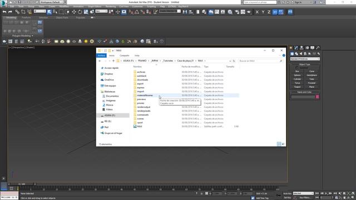Click the Explorer back navigation arrow
Image resolution: width=356 pixels, height=200 pixels.
pyautogui.click(x=100, y=61)
